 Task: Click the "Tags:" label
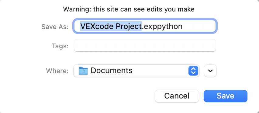60,46
